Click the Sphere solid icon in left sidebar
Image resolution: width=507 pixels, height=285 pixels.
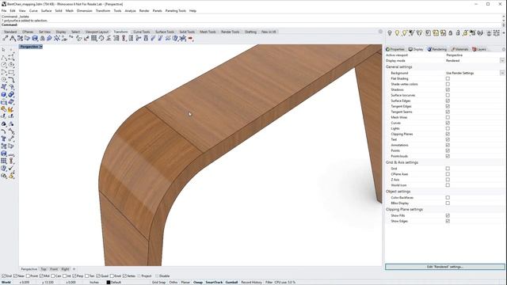tap(3, 94)
